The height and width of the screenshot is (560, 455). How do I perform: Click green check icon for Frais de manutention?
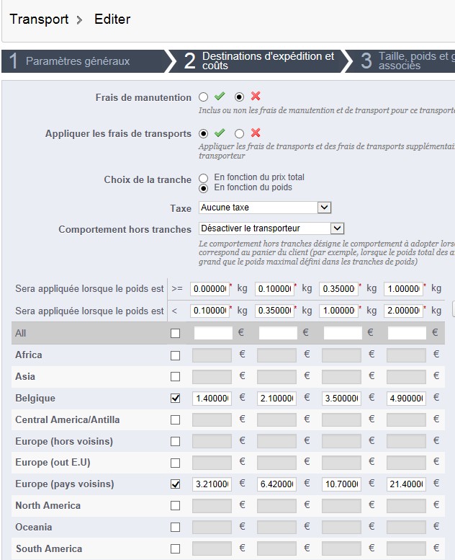click(220, 97)
